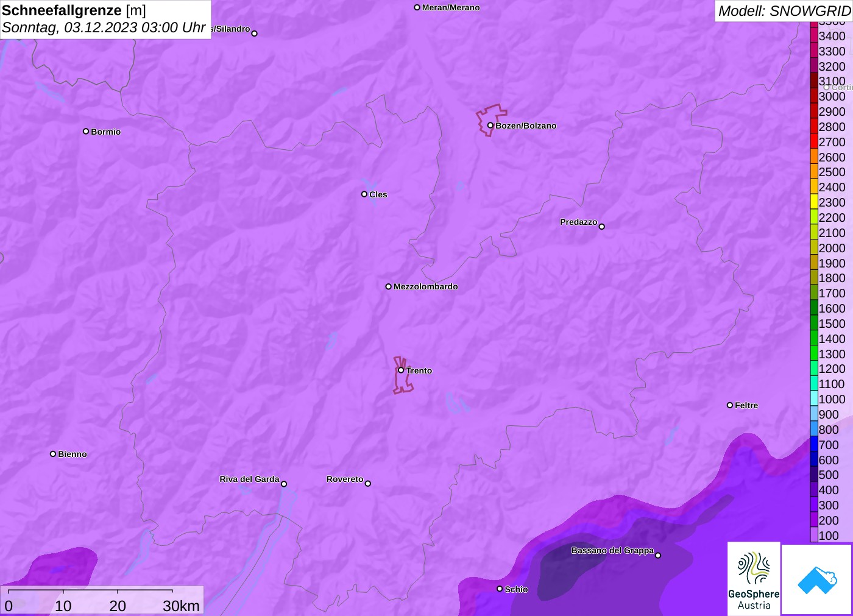Click the 1000 m cyan legend swatch
Screen dimensions: 853x616
click(813, 399)
